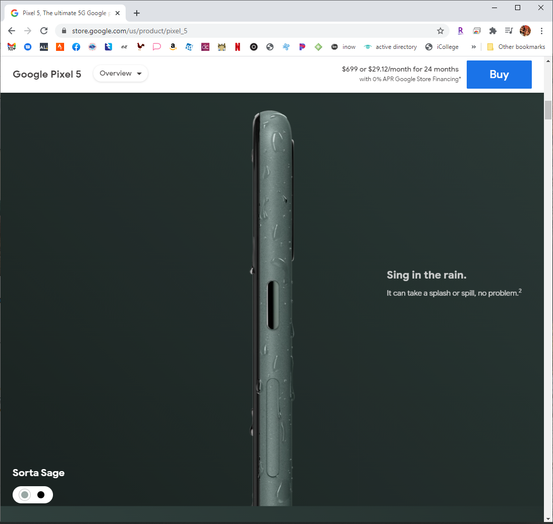Open the Netflix bookmark
The image size is (553, 524).
(238, 47)
